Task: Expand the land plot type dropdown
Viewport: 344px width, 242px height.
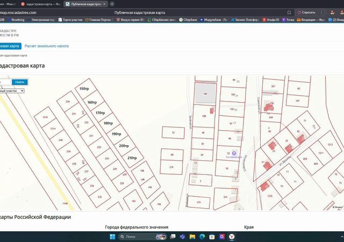Action: click(12, 91)
